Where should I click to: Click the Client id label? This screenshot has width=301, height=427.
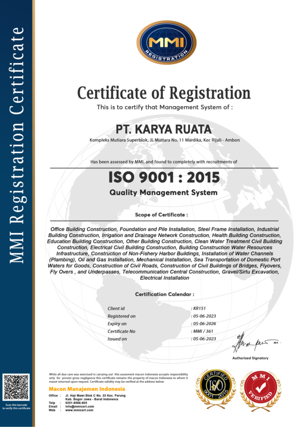click(116, 308)
